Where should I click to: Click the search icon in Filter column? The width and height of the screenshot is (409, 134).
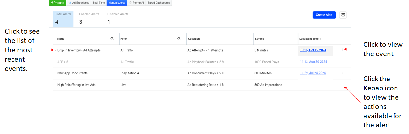point(179,39)
